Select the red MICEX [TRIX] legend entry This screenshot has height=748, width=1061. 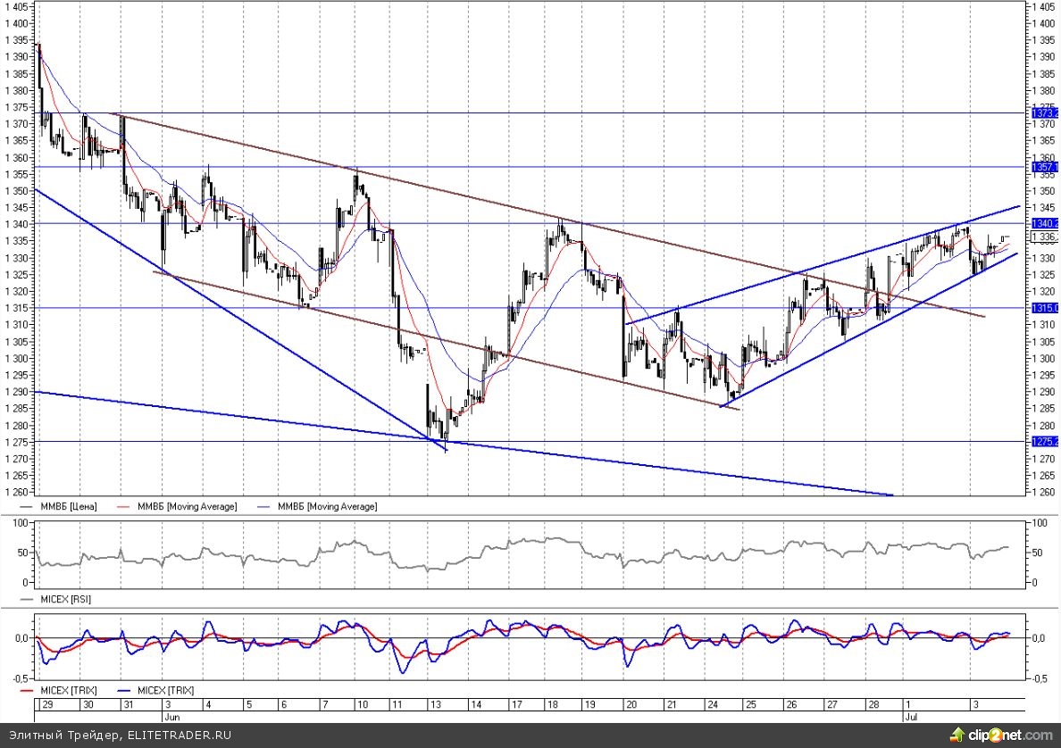[x=67, y=690]
